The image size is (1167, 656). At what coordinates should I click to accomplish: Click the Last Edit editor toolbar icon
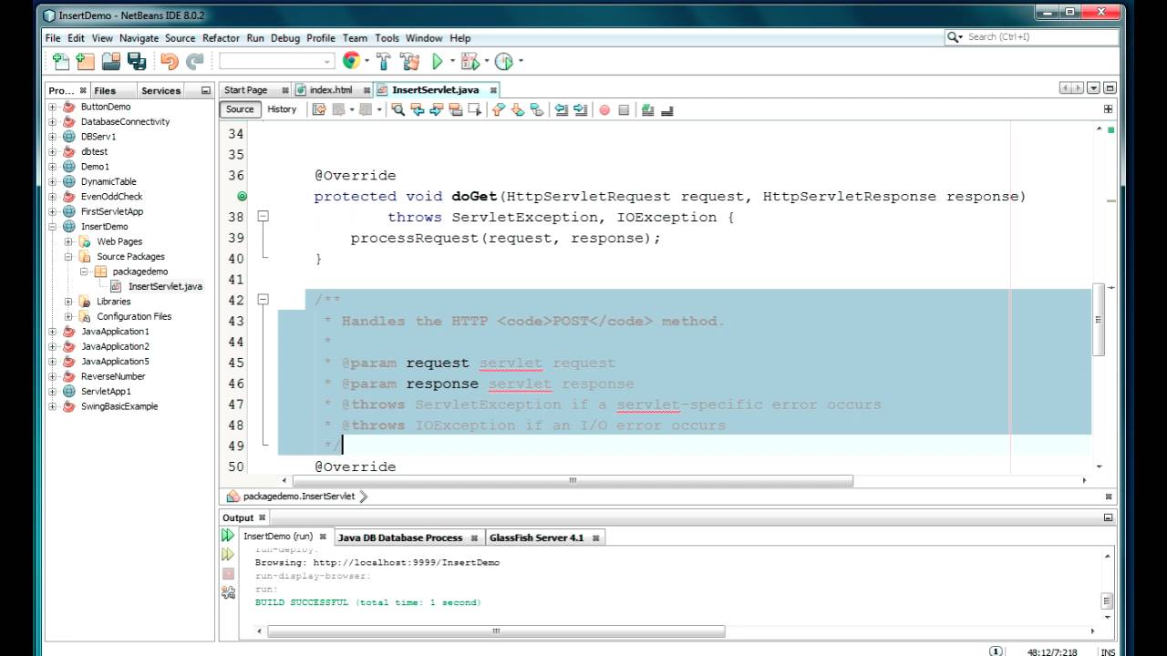pos(319,109)
